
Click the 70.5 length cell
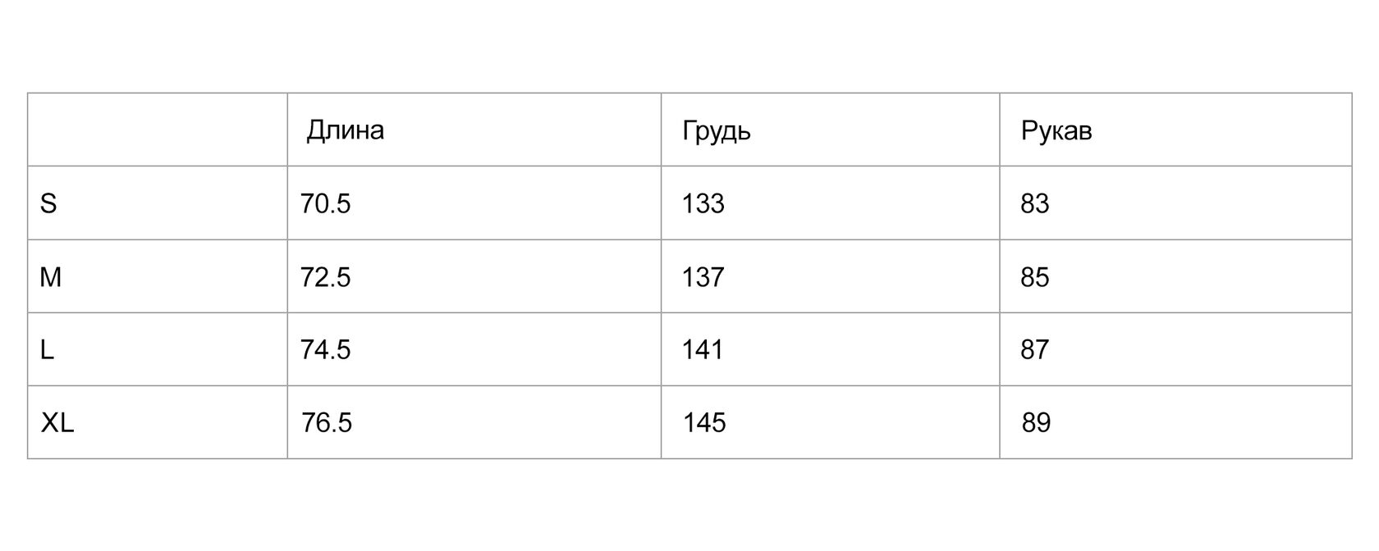click(x=325, y=203)
